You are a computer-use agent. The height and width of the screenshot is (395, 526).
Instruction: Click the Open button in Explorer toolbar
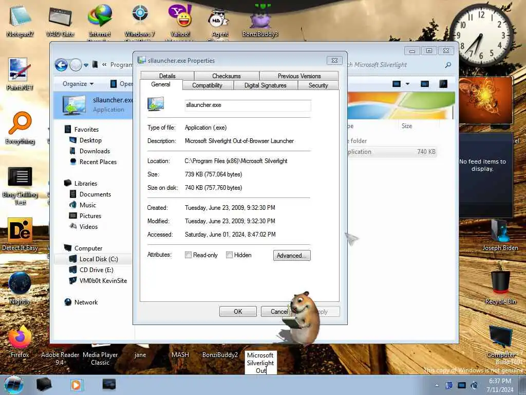tap(121, 84)
